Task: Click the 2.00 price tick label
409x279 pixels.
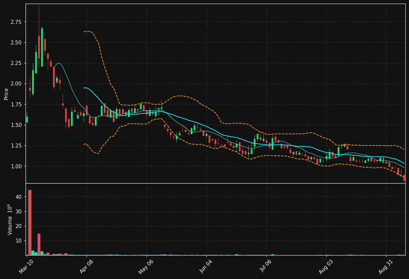Action: (x=16, y=84)
